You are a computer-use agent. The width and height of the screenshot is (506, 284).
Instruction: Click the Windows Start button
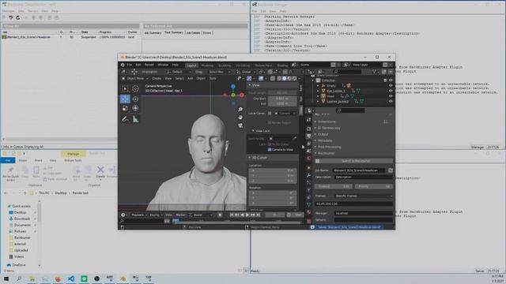click(6, 278)
